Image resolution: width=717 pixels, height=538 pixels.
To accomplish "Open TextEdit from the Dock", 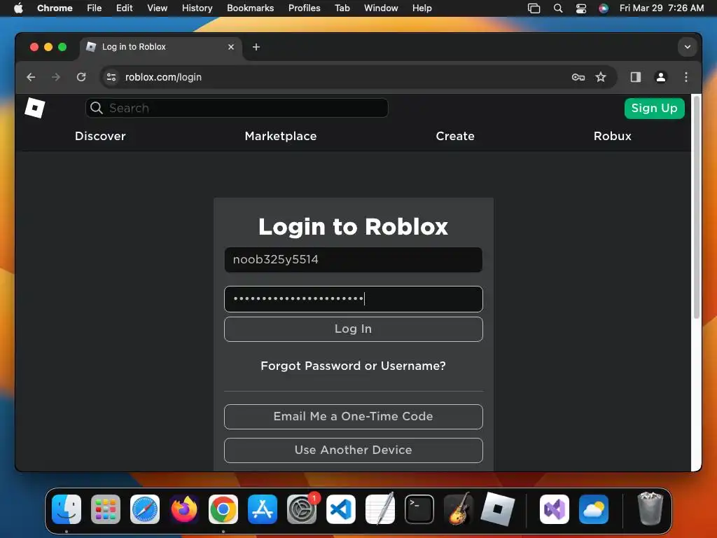I will point(380,509).
